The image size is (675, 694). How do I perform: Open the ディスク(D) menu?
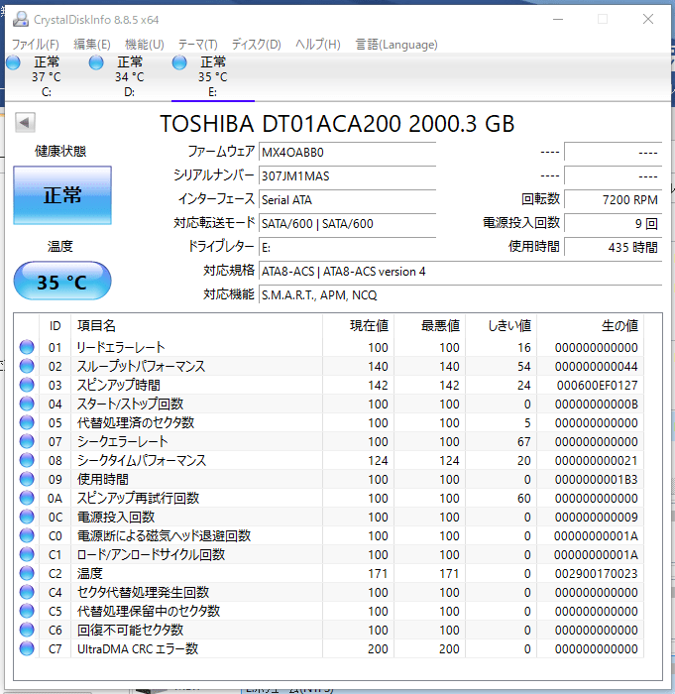257,45
